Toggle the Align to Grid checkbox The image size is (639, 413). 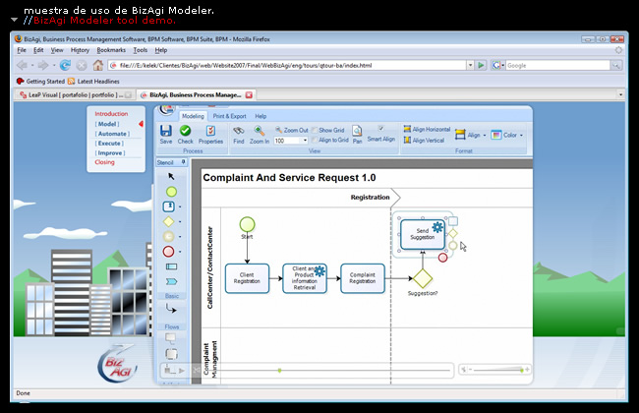[x=315, y=140]
